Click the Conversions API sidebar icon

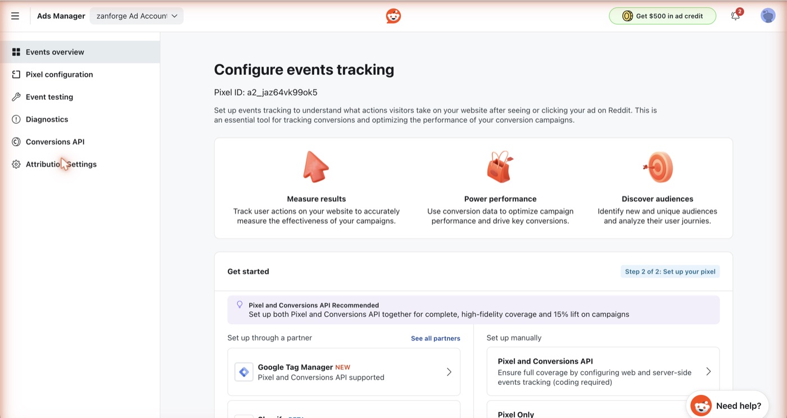click(x=16, y=142)
